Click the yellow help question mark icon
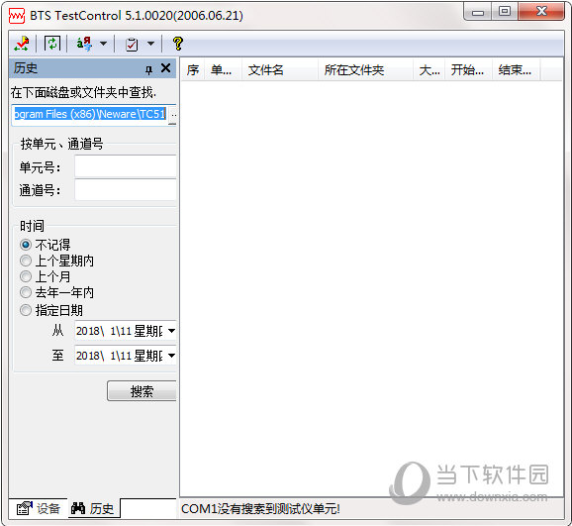The width and height of the screenshot is (572, 526). (x=178, y=44)
